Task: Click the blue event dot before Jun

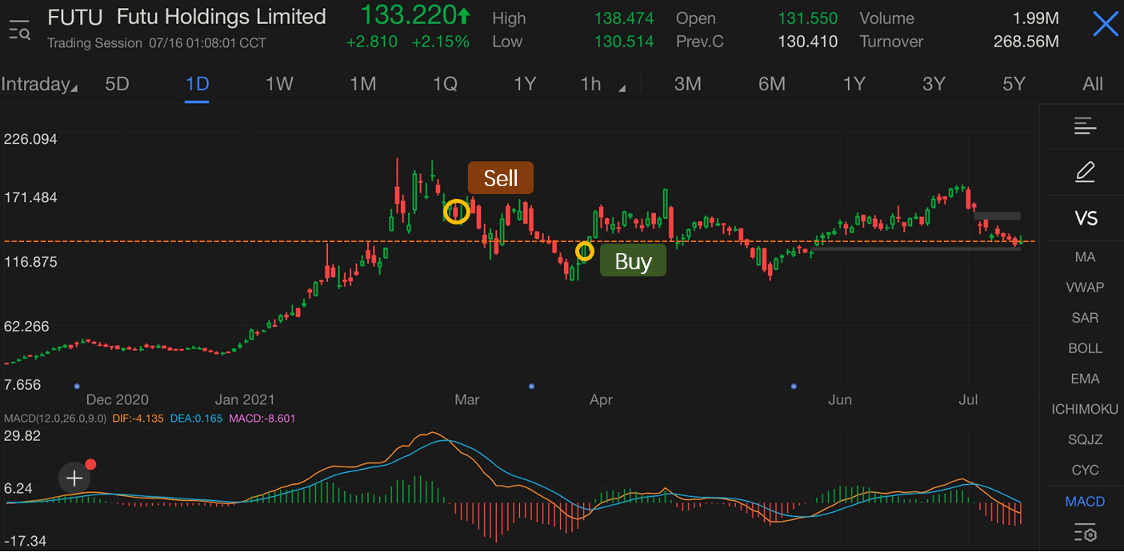Action: coord(794,386)
